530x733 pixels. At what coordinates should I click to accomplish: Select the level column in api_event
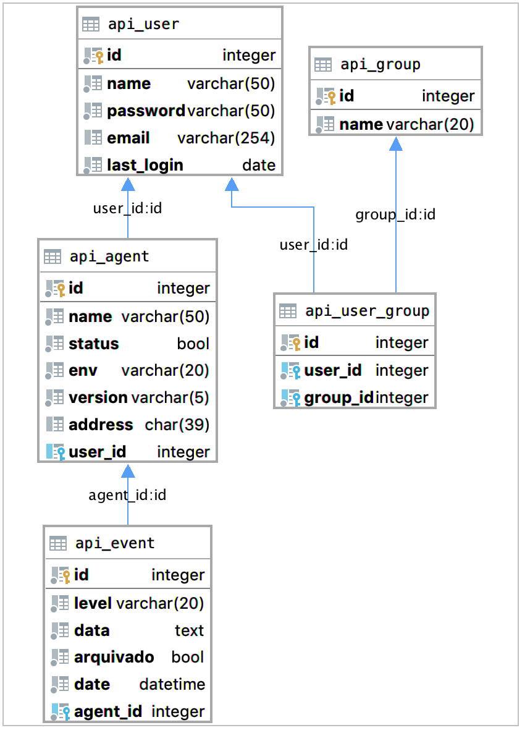pyautogui.click(x=93, y=603)
